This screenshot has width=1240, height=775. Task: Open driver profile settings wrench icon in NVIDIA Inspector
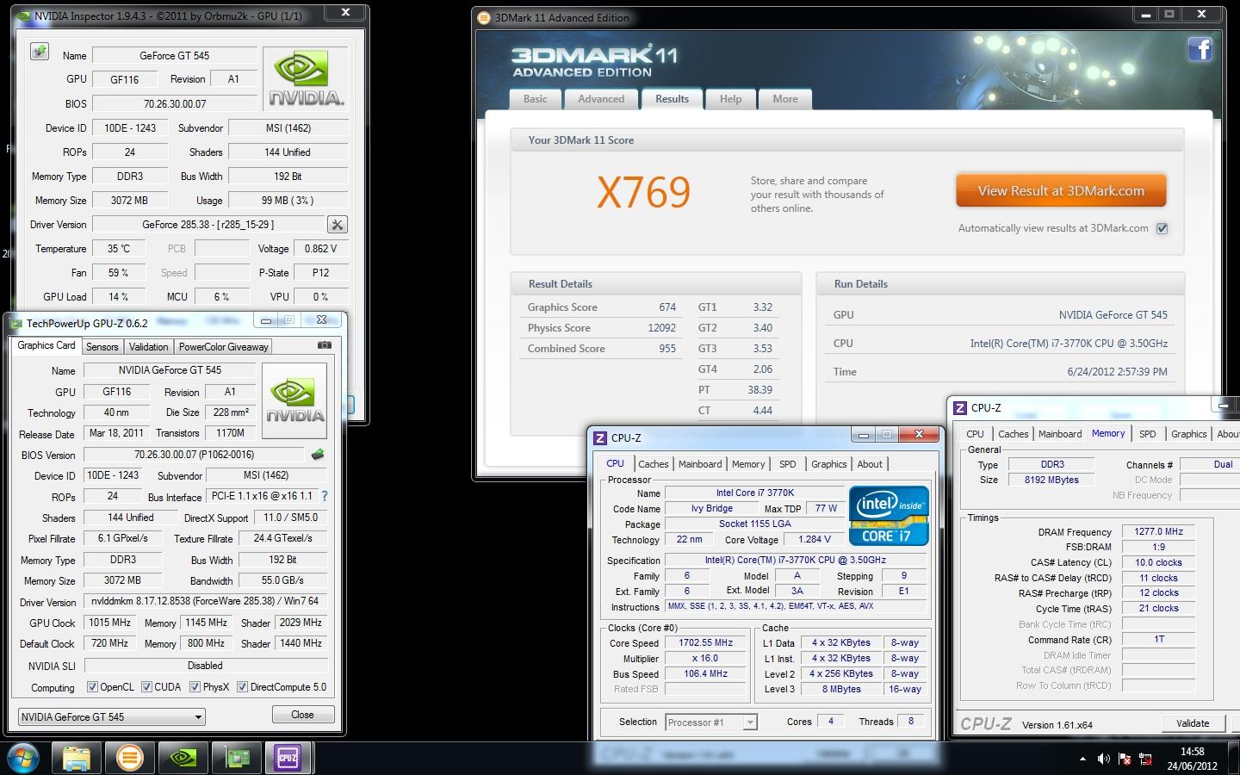(338, 225)
